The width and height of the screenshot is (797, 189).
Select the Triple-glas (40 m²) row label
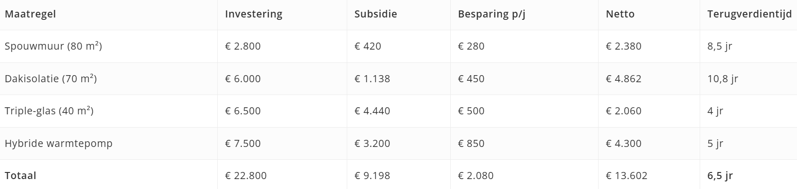point(49,111)
